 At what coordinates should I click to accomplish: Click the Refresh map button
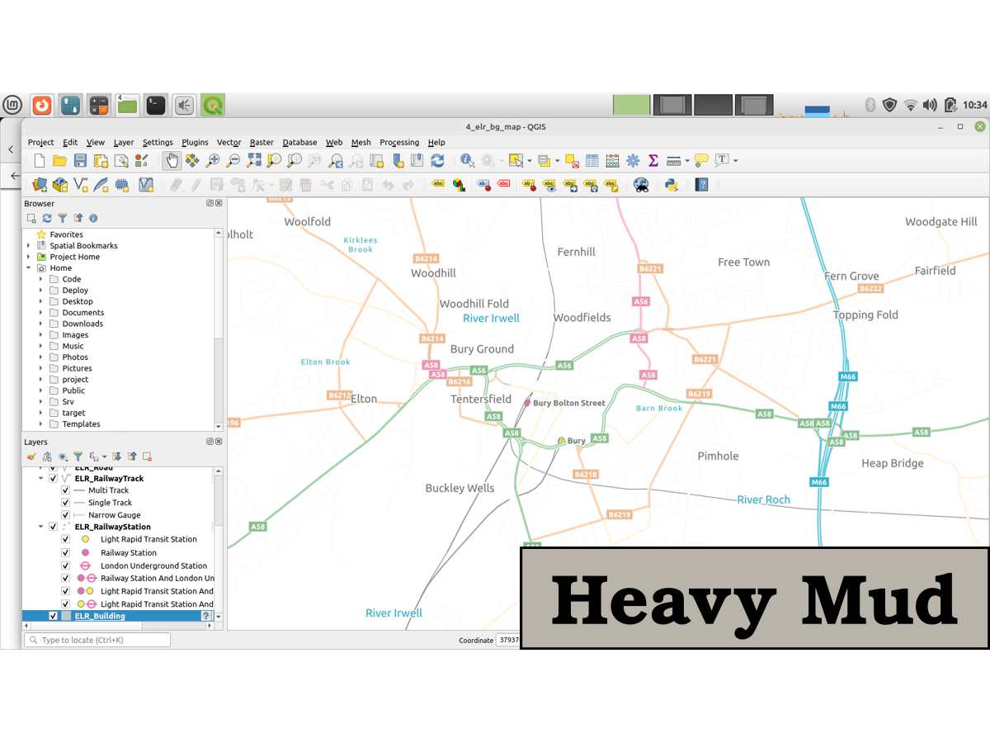[437, 160]
